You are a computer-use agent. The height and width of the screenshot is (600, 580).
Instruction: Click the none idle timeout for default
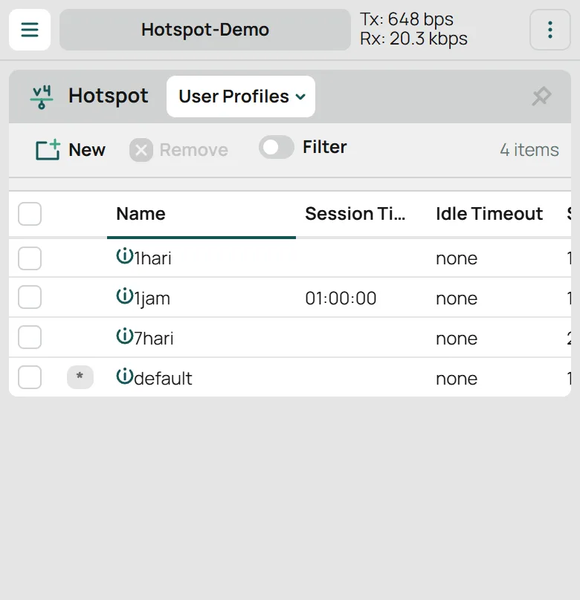coord(457,379)
